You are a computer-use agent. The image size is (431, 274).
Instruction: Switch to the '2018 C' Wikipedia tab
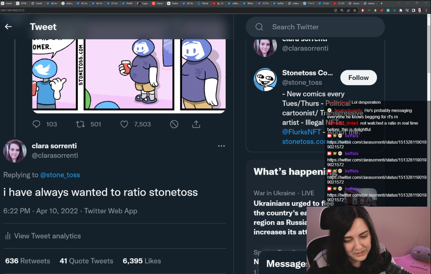coord(22,3)
